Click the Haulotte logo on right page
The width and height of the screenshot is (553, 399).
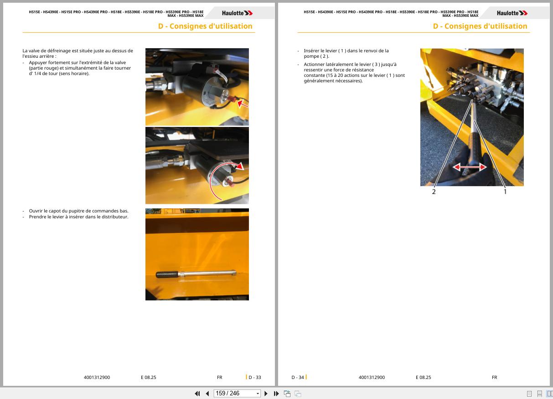[512, 13]
